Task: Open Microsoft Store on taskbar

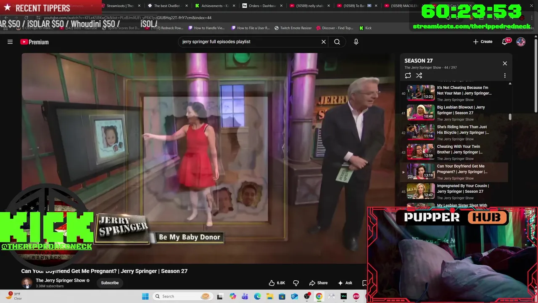Action: click(x=282, y=296)
